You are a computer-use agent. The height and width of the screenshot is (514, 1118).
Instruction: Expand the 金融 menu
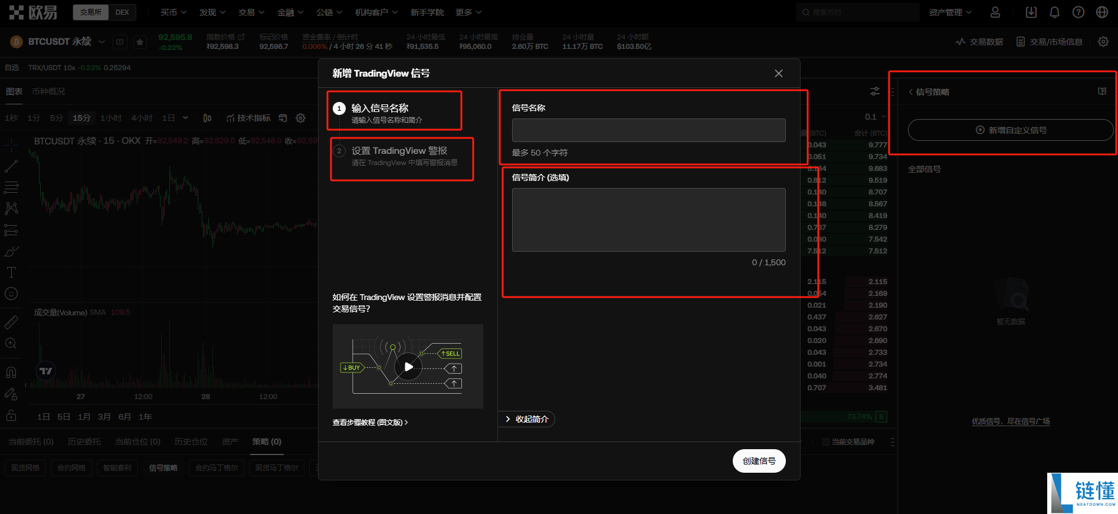pos(290,12)
